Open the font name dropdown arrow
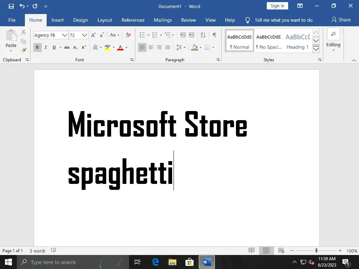This screenshot has height=269, width=359. click(x=65, y=35)
